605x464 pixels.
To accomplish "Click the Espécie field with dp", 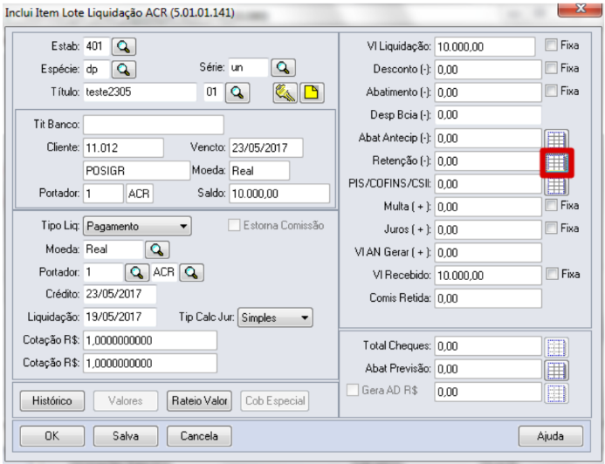I will (x=96, y=70).
